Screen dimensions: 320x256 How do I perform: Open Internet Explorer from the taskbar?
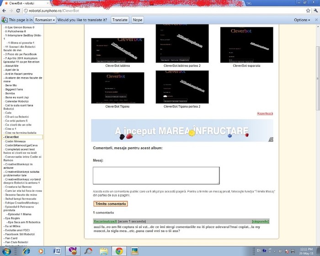26,251
